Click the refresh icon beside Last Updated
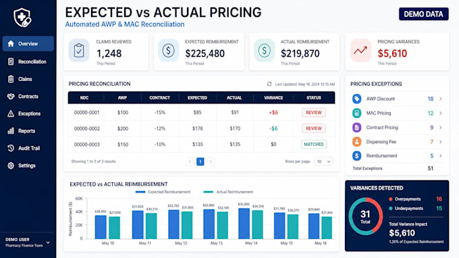The image size is (459, 258). pyautogui.click(x=269, y=84)
